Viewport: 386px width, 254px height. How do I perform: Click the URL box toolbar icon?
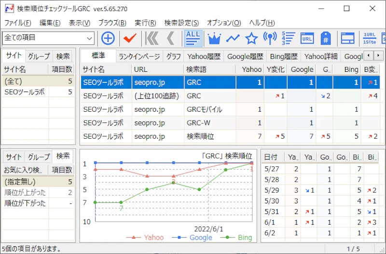307,38
